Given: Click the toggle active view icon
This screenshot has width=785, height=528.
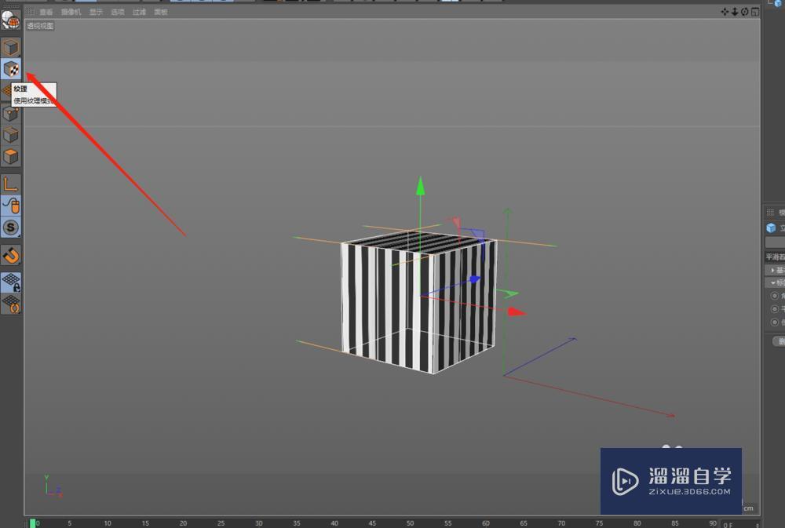Looking at the screenshot, I should pos(755,12).
